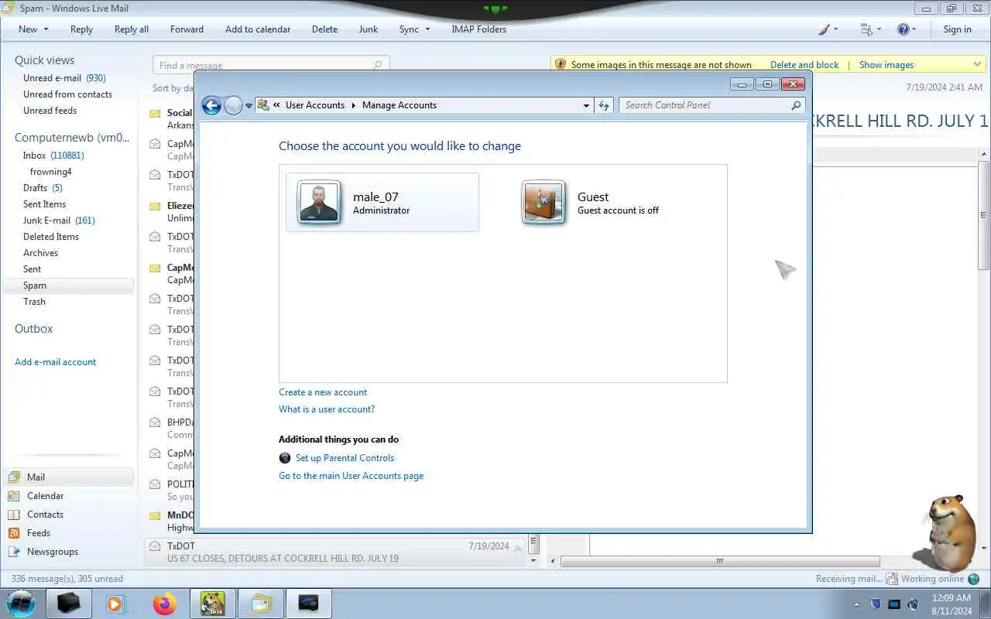Go to the main User Accounts page
The width and height of the screenshot is (991, 619).
coord(351,476)
